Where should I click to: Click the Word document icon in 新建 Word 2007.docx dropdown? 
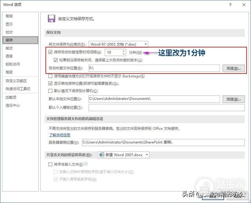(x=102, y=155)
